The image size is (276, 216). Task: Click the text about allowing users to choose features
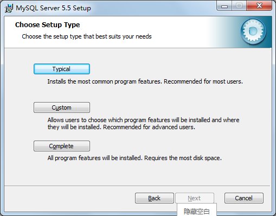(143, 120)
